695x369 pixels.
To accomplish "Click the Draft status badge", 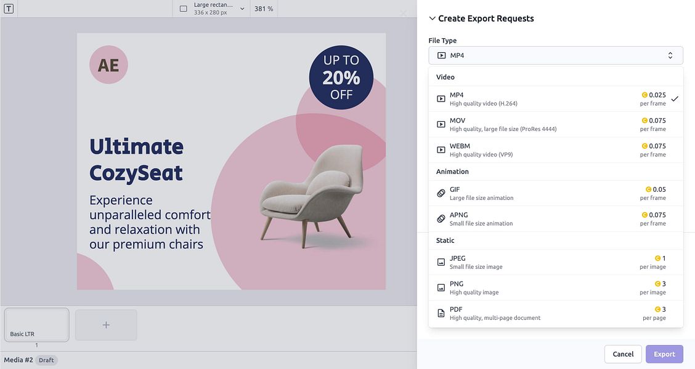I will 46,360.
